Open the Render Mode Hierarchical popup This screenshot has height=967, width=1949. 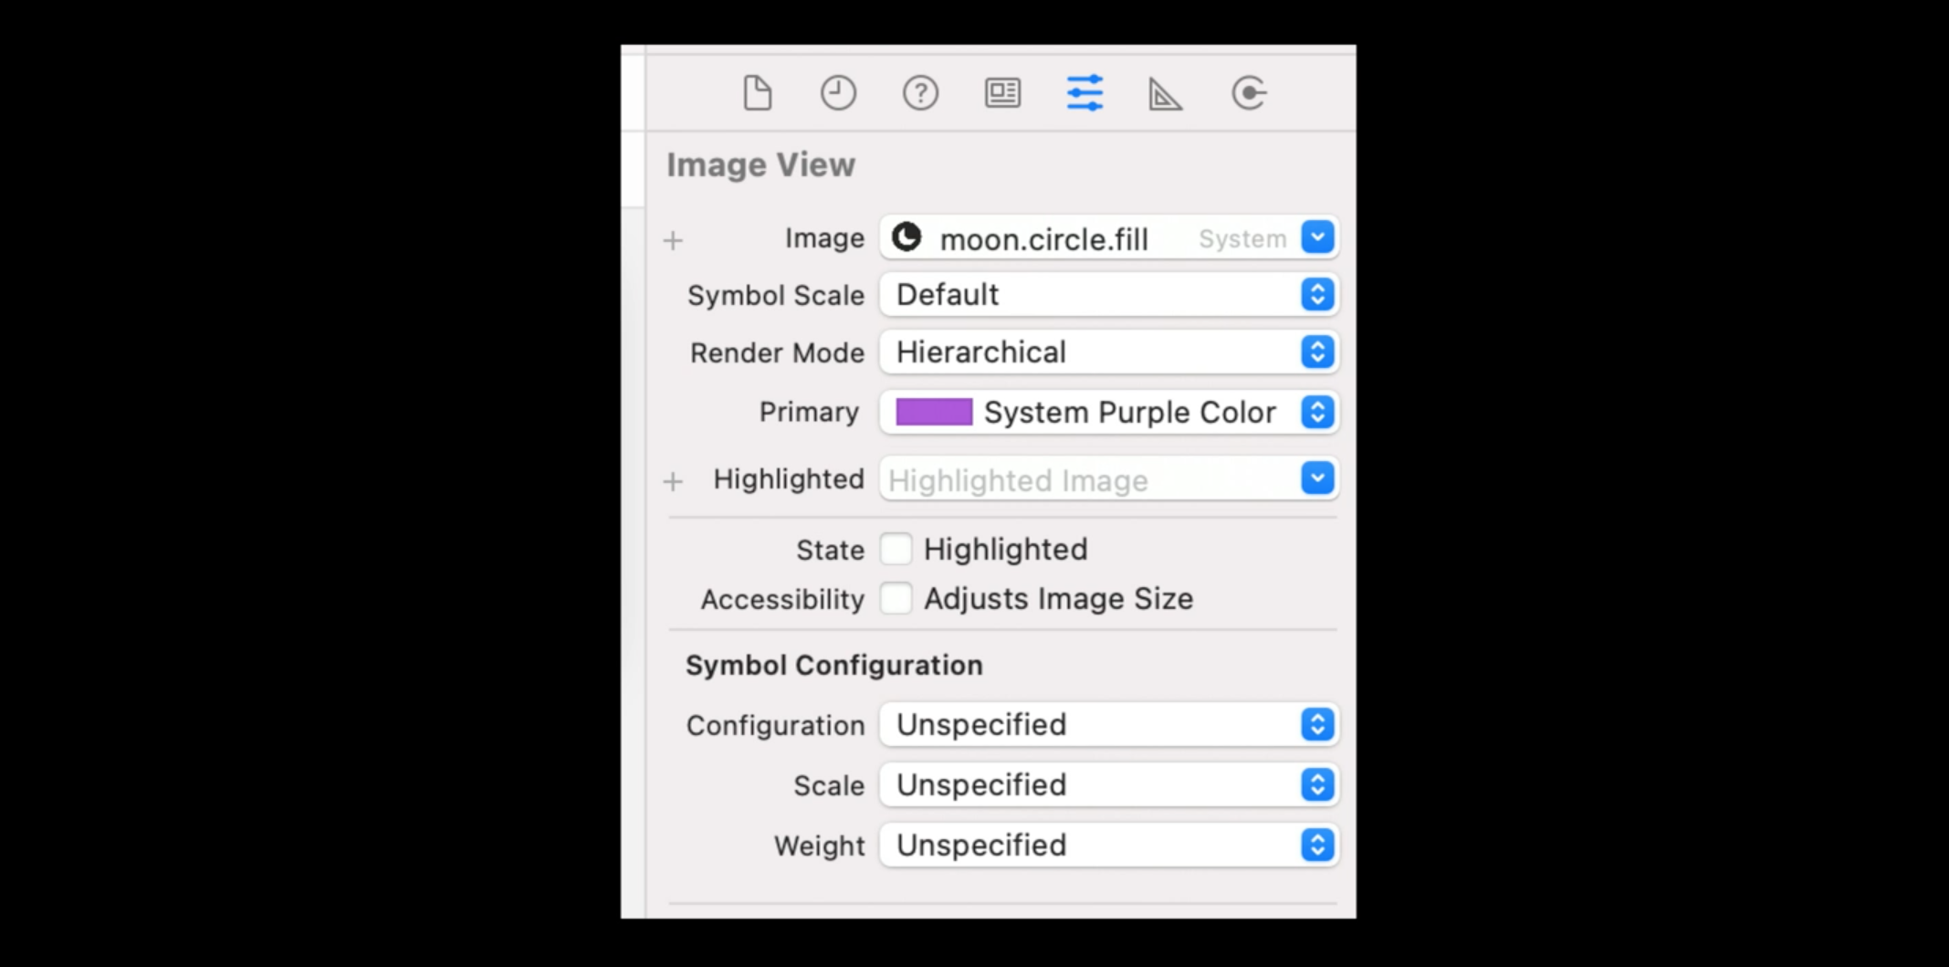click(x=1109, y=352)
